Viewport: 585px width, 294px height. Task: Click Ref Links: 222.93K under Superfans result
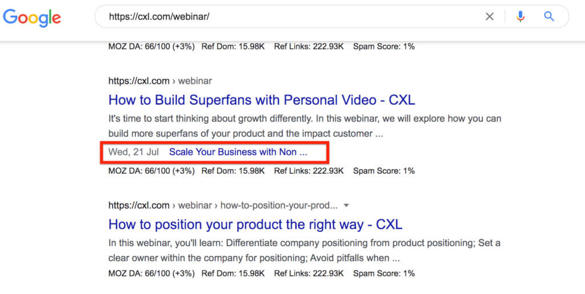pyautogui.click(x=308, y=171)
